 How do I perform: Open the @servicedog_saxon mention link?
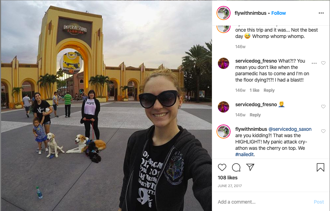point(290,129)
